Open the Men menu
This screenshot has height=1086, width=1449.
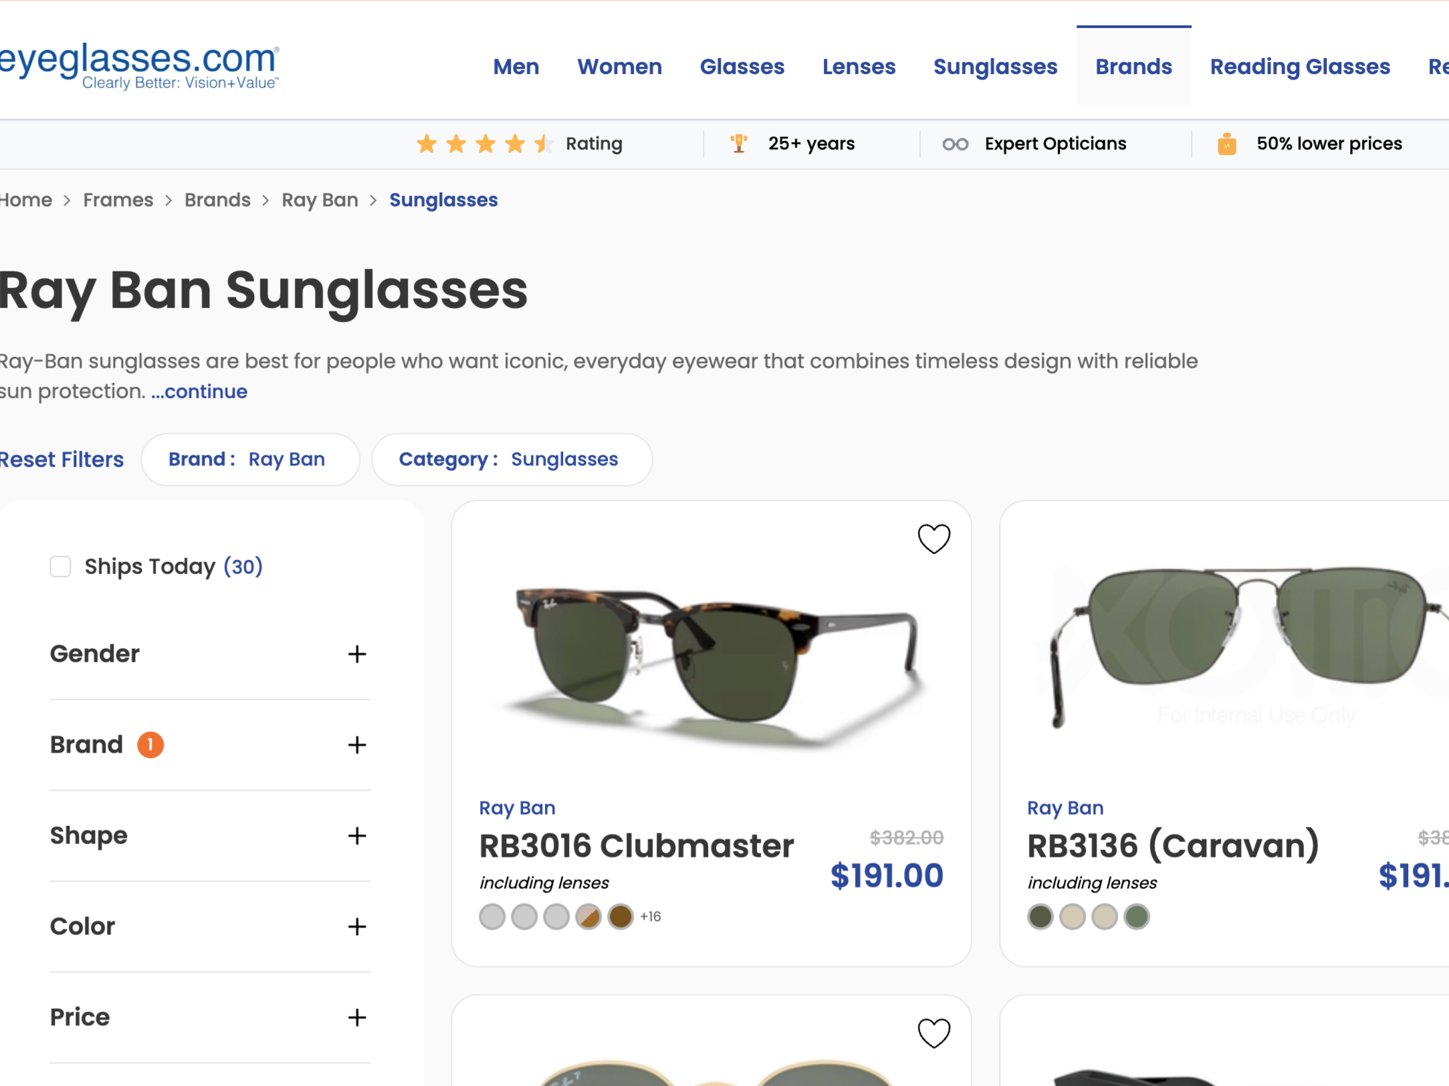(x=516, y=67)
